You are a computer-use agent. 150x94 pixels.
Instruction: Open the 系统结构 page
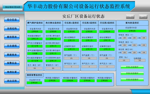[x=12, y=28]
